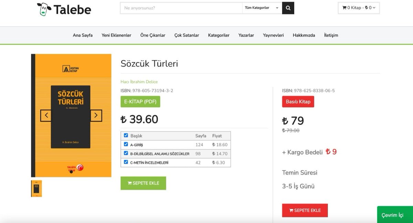
Task: Select Yazarlar in the navigation bar
Action: tap(246, 35)
